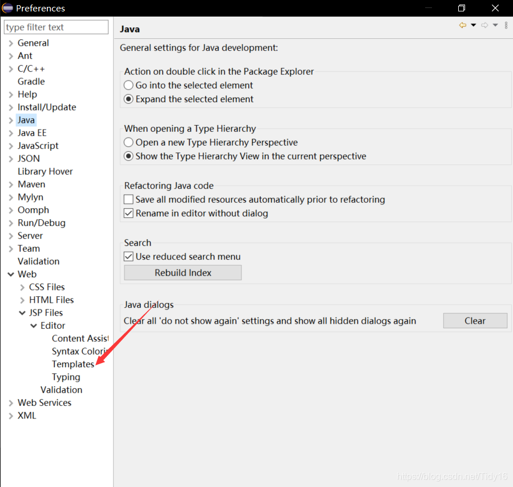Open Validation under JSP Files
The height and width of the screenshot is (487, 513).
pos(61,390)
